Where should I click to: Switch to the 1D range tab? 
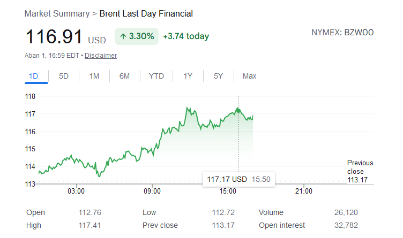(x=33, y=76)
